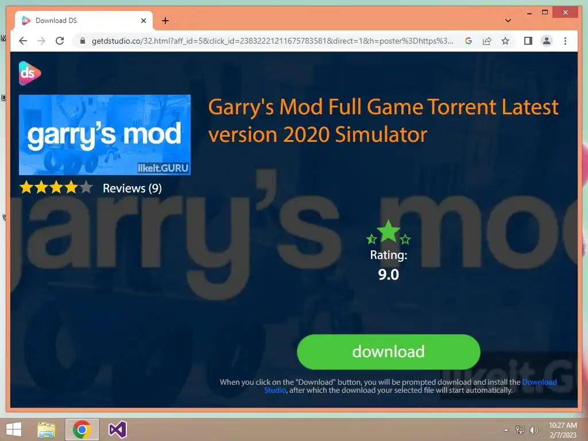The image size is (588, 441).
Task: Click the Google icon in address bar
Action: coord(469,41)
